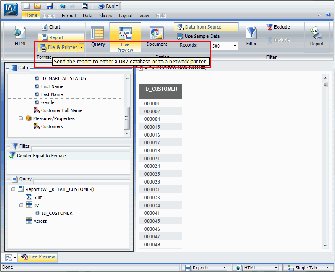Click the preview pane split icon below scroll arrow

(x=325, y=84)
